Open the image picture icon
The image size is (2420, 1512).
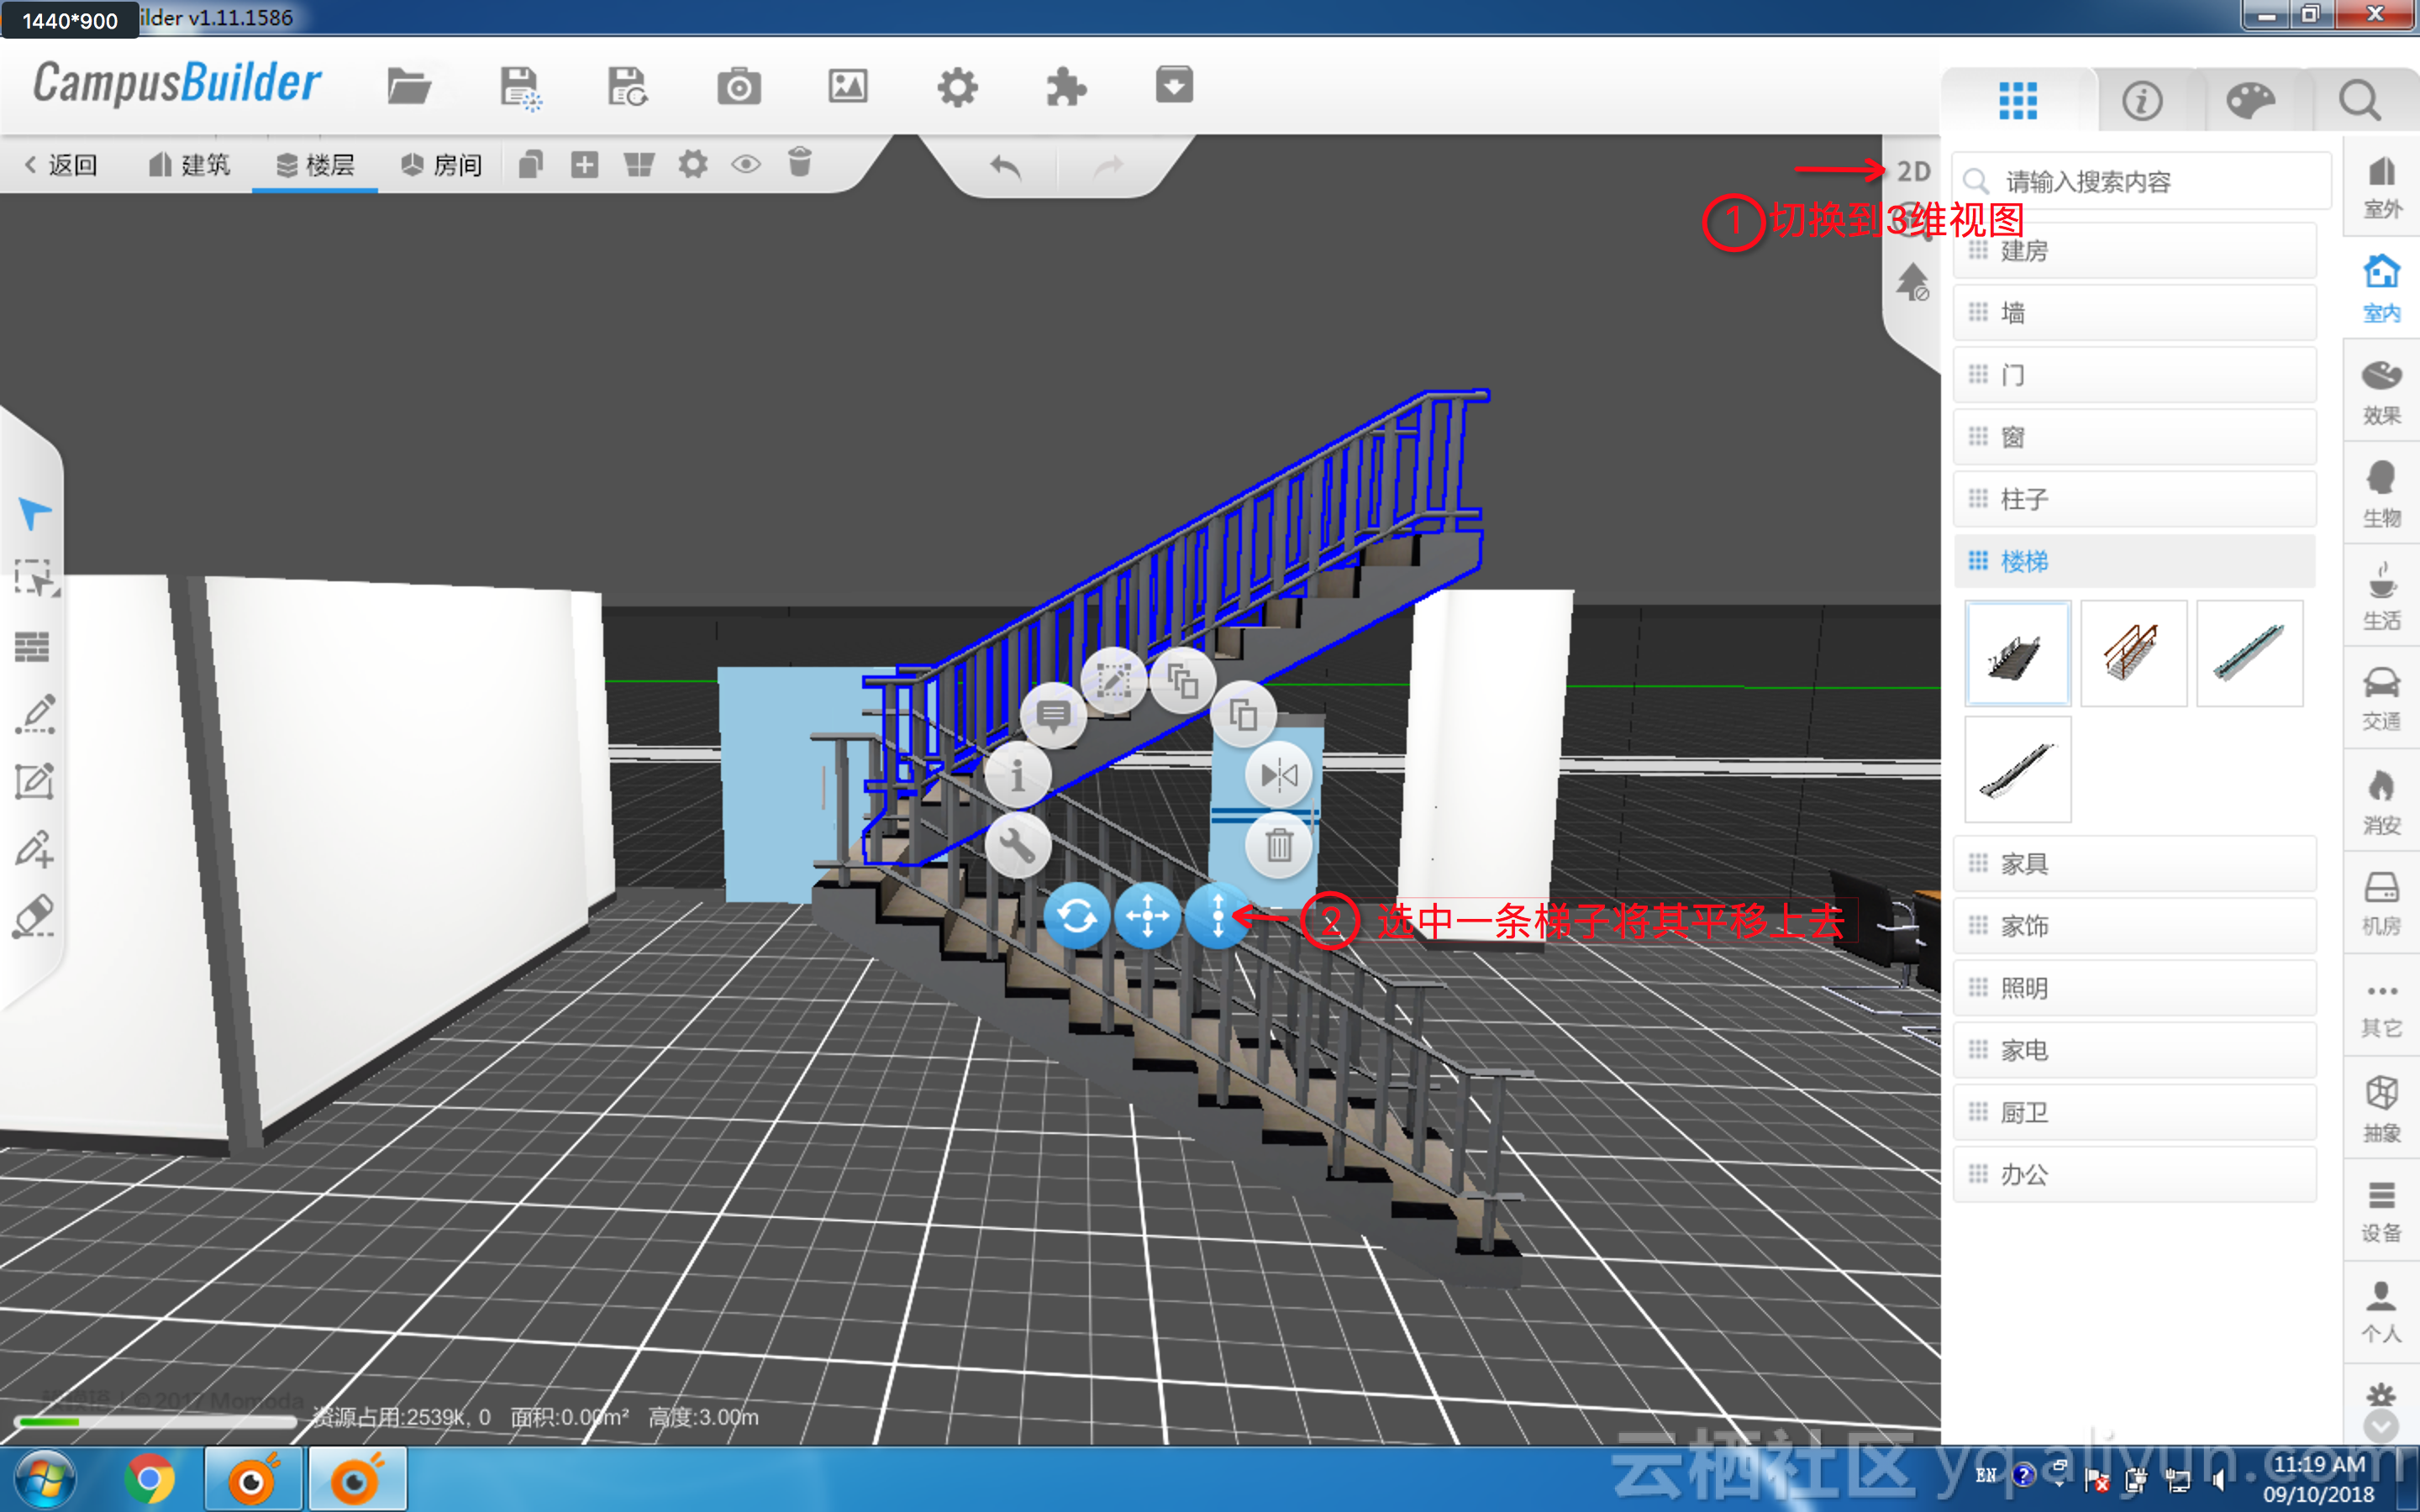pyautogui.click(x=848, y=86)
